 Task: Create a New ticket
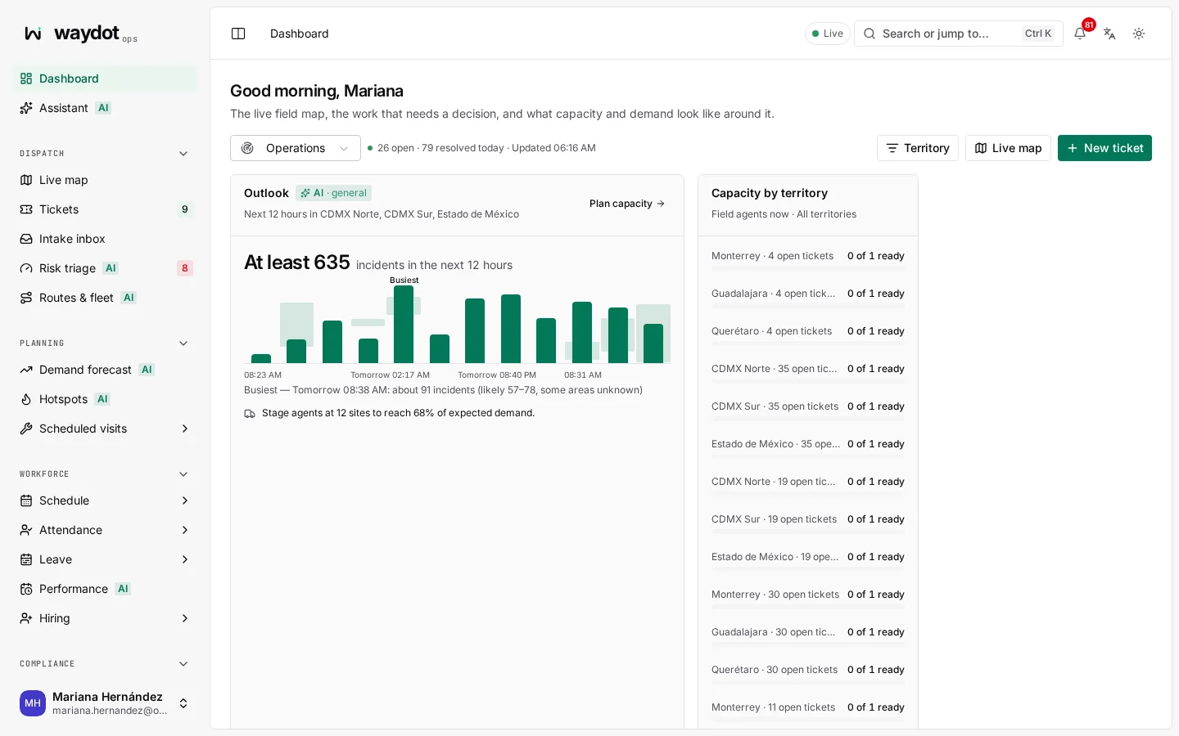coord(1104,148)
